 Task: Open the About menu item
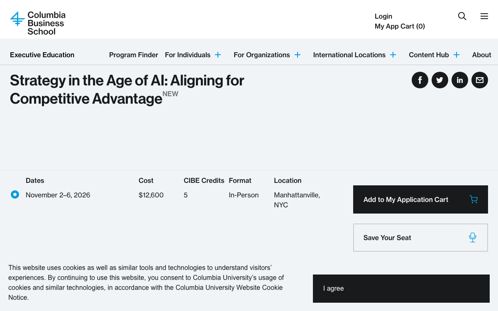click(x=481, y=55)
